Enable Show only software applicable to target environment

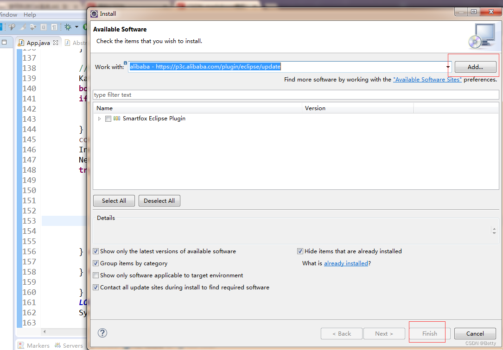[x=96, y=275]
